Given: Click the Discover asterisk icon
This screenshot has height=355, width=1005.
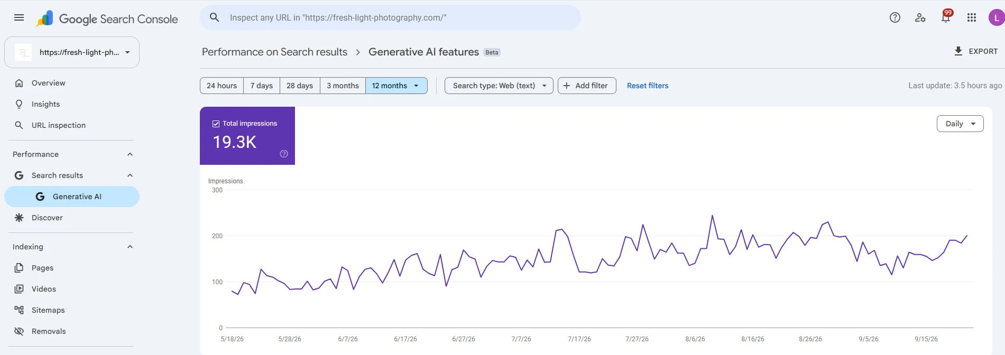Looking at the screenshot, I should pyautogui.click(x=19, y=218).
